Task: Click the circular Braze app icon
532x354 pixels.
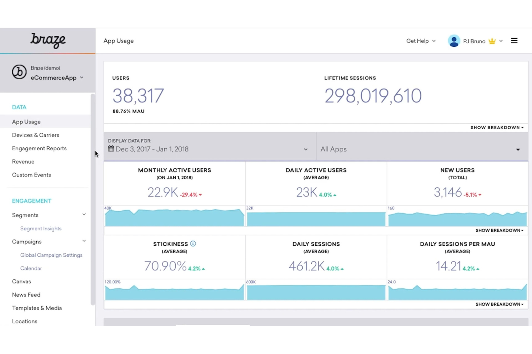Action: pos(19,72)
